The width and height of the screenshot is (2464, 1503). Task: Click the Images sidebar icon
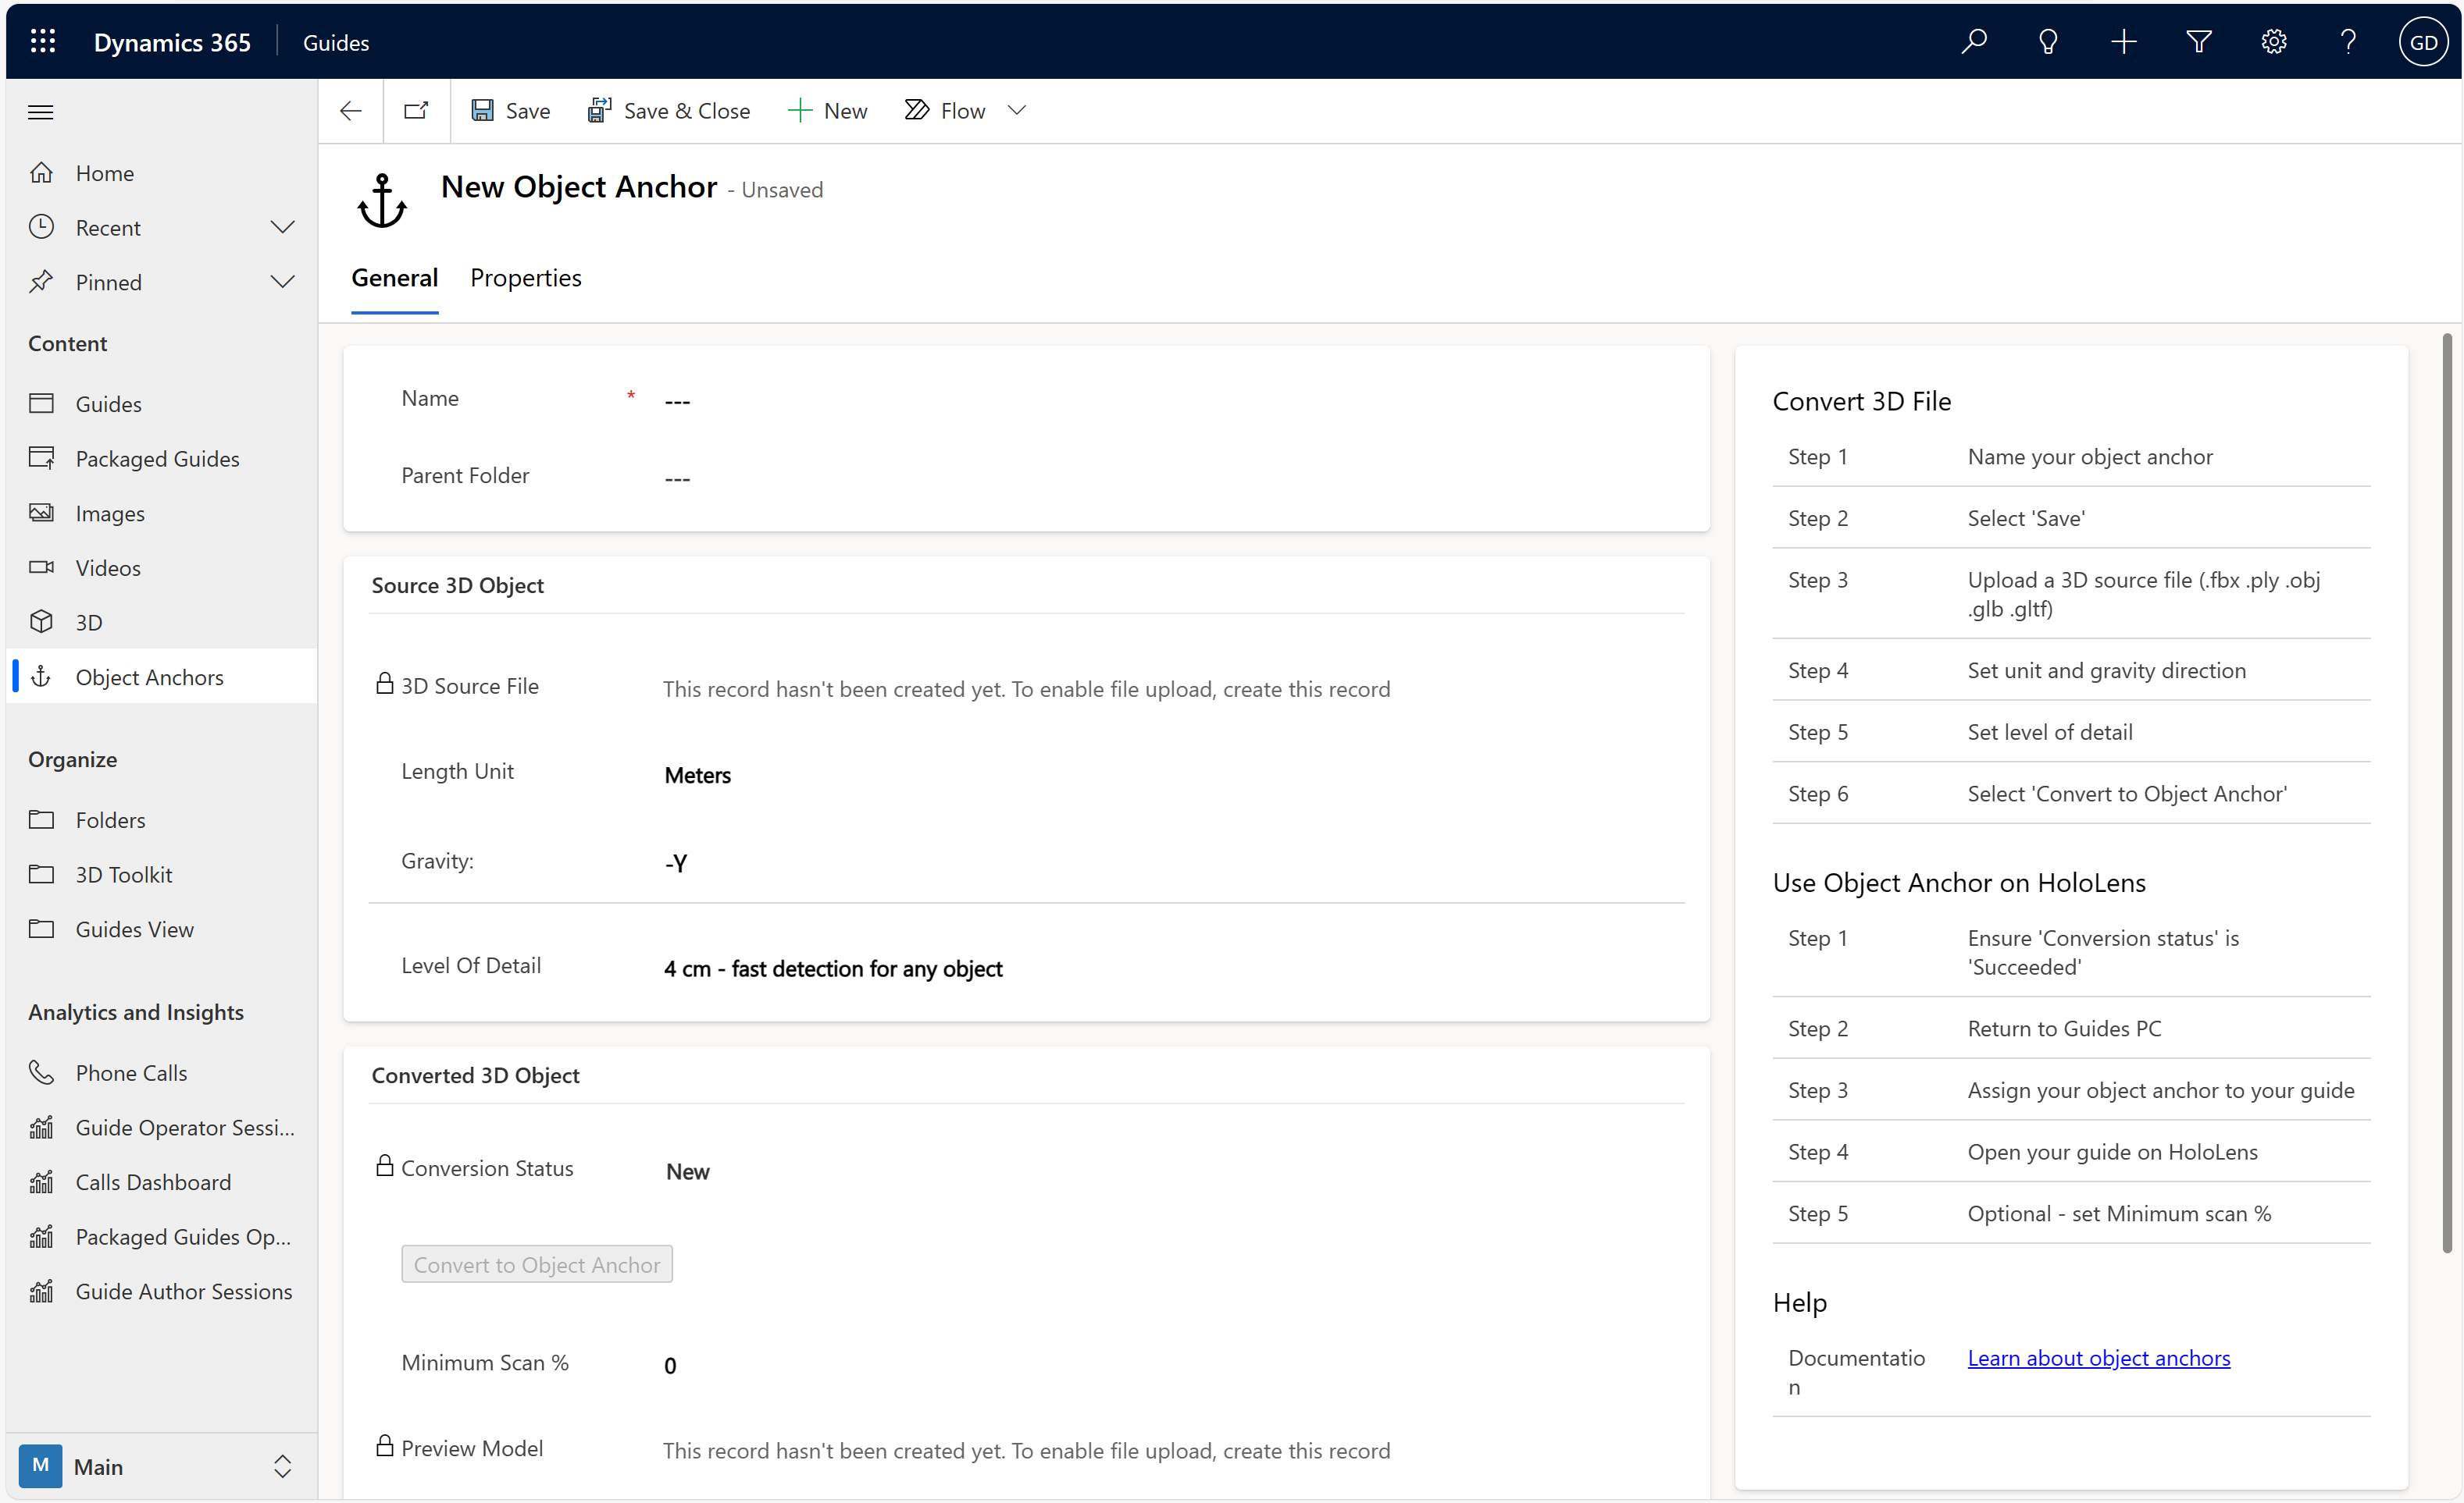(42, 513)
